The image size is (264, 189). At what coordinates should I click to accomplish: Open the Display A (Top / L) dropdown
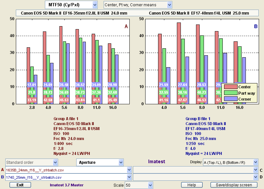point(230,163)
